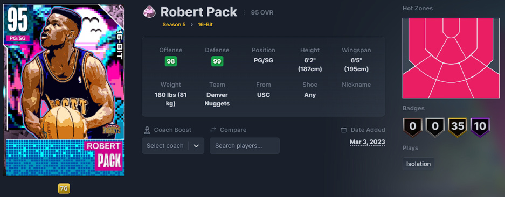The image size is (505, 197).
Task: Click the pink Hot Zones court diagram
Action: (x=451, y=58)
